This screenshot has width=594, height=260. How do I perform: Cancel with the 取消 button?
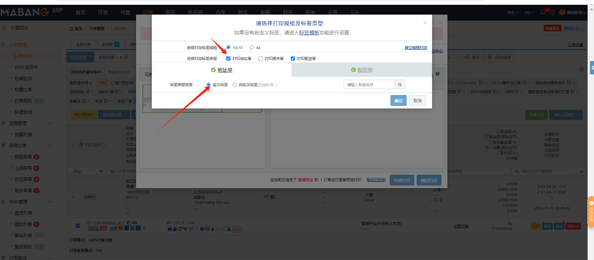417,101
